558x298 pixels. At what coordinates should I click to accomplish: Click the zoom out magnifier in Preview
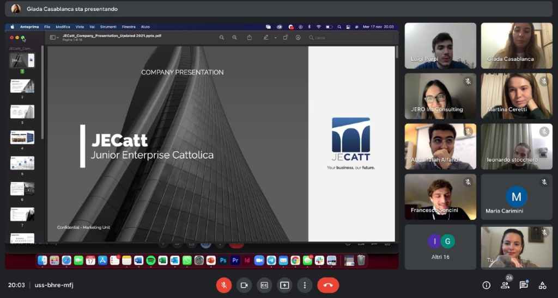click(222, 38)
